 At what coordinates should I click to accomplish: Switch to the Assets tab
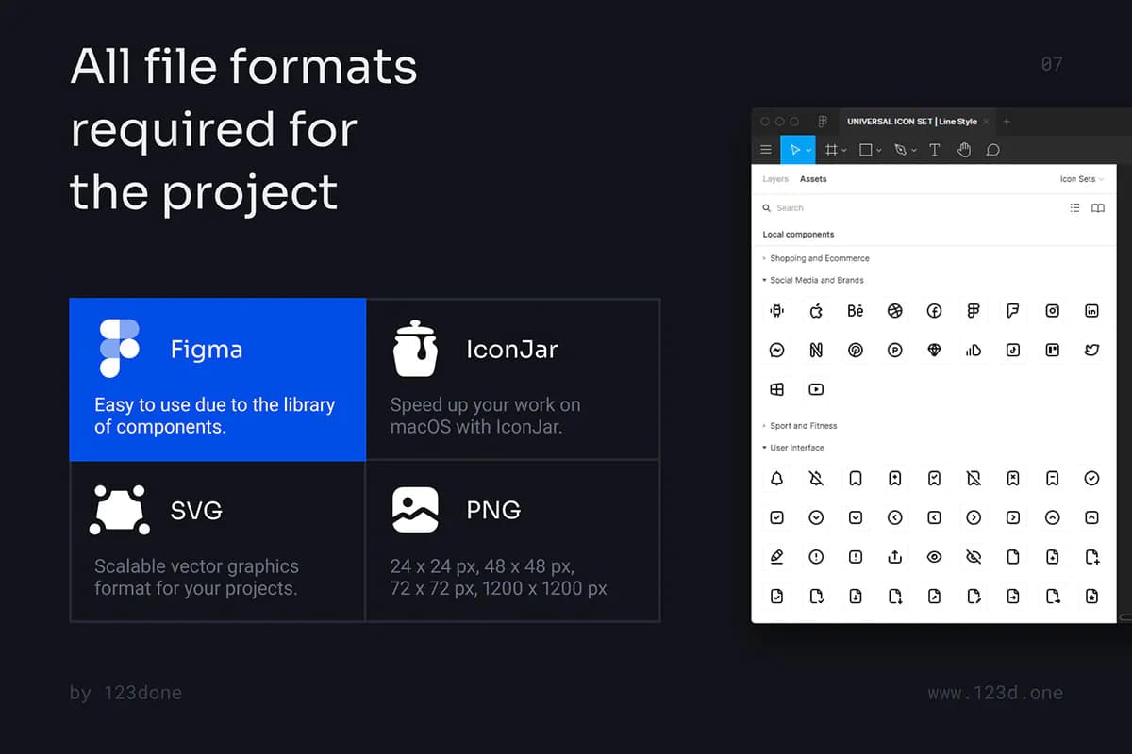[813, 179]
